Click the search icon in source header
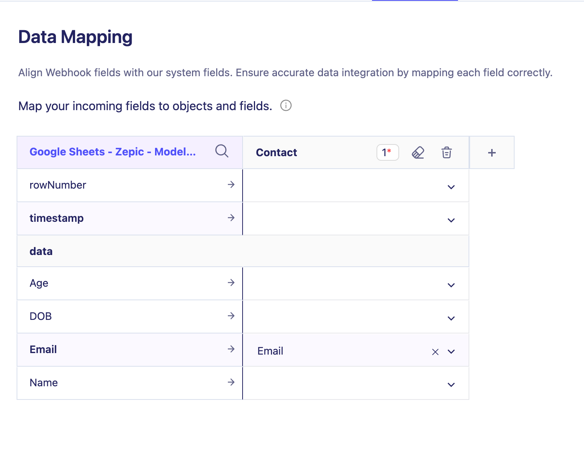The width and height of the screenshot is (584, 467). (x=222, y=151)
